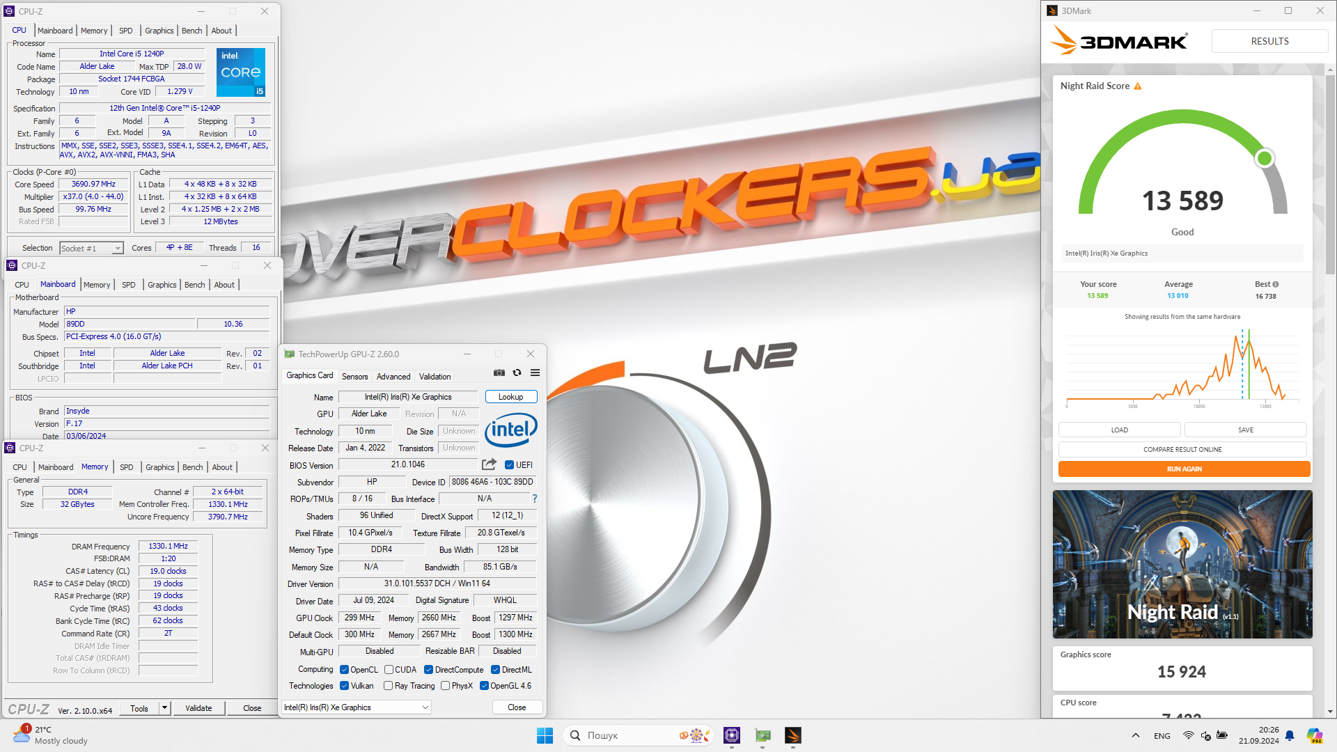Switch to Advanced tab in GPU-Z

pos(393,377)
